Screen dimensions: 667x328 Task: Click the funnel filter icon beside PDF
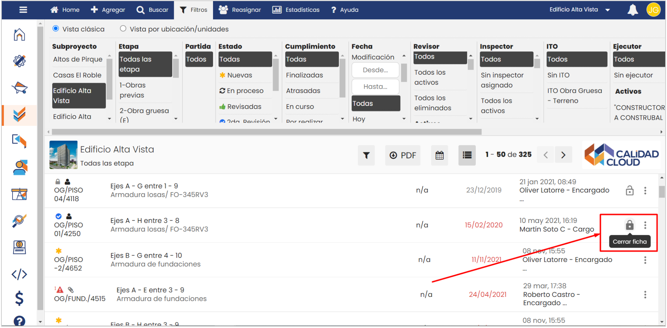point(366,155)
